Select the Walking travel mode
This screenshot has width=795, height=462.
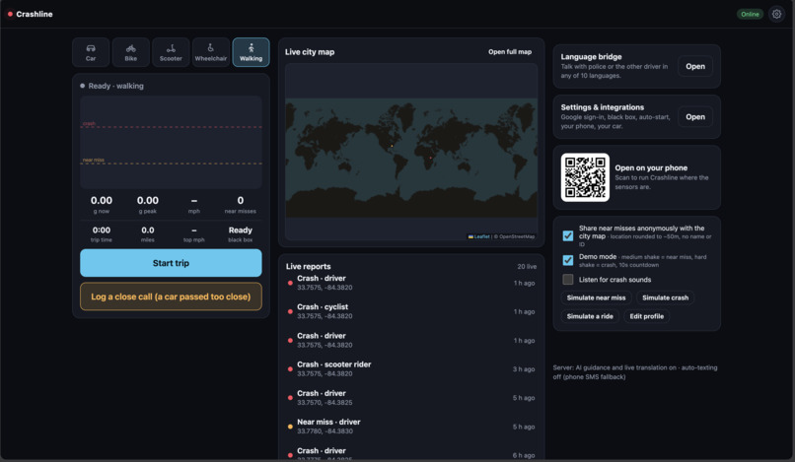251,52
